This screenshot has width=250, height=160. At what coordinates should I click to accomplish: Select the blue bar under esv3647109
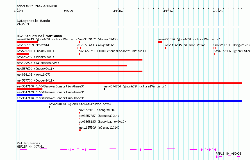[29, 95]
